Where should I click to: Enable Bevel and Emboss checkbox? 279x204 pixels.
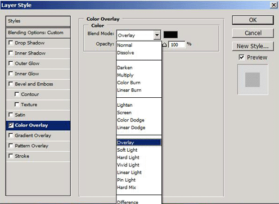[11, 84]
